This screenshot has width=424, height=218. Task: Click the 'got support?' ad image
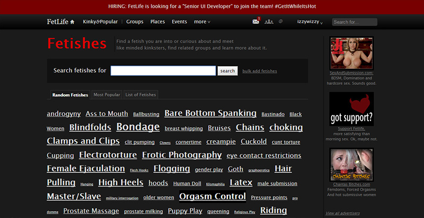(351, 109)
